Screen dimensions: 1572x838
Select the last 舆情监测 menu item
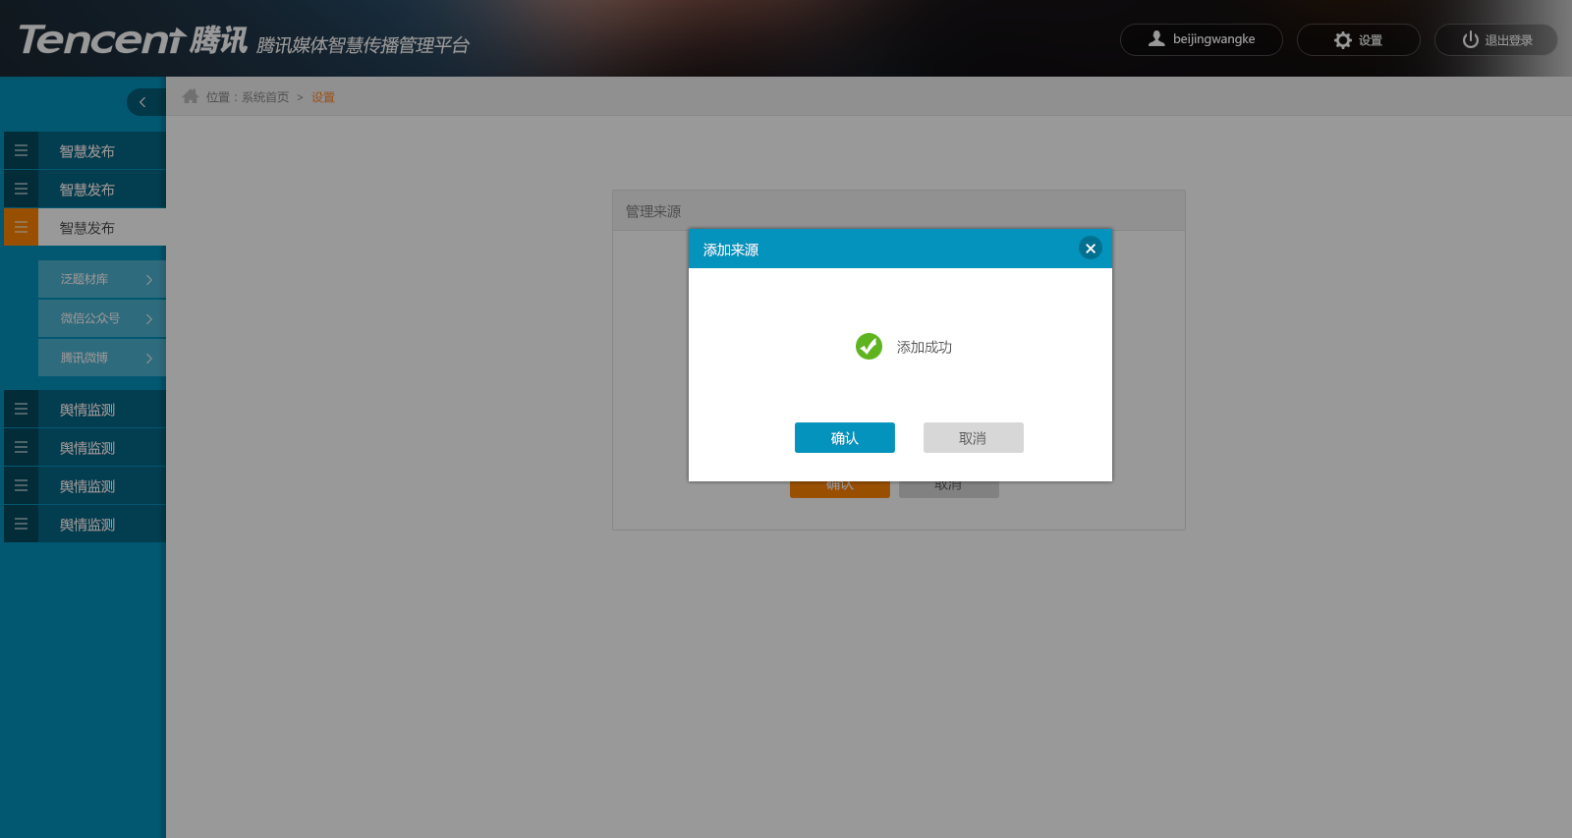click(x=84, y=525)
